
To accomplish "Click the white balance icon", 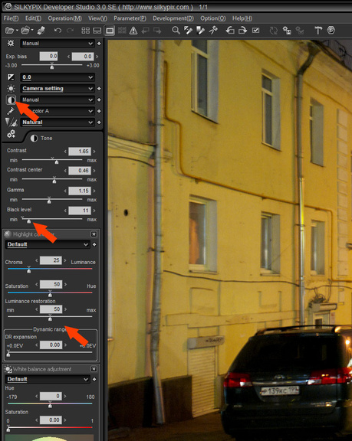I will 11,88.
